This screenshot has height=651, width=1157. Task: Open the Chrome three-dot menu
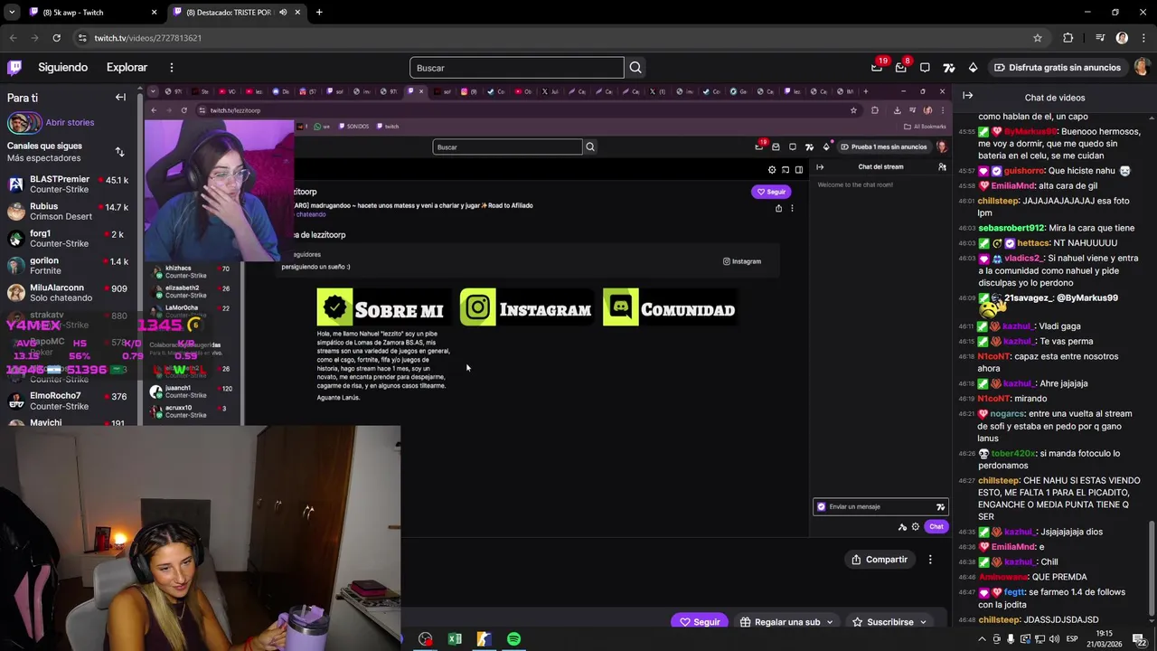tap(1143, 38)
